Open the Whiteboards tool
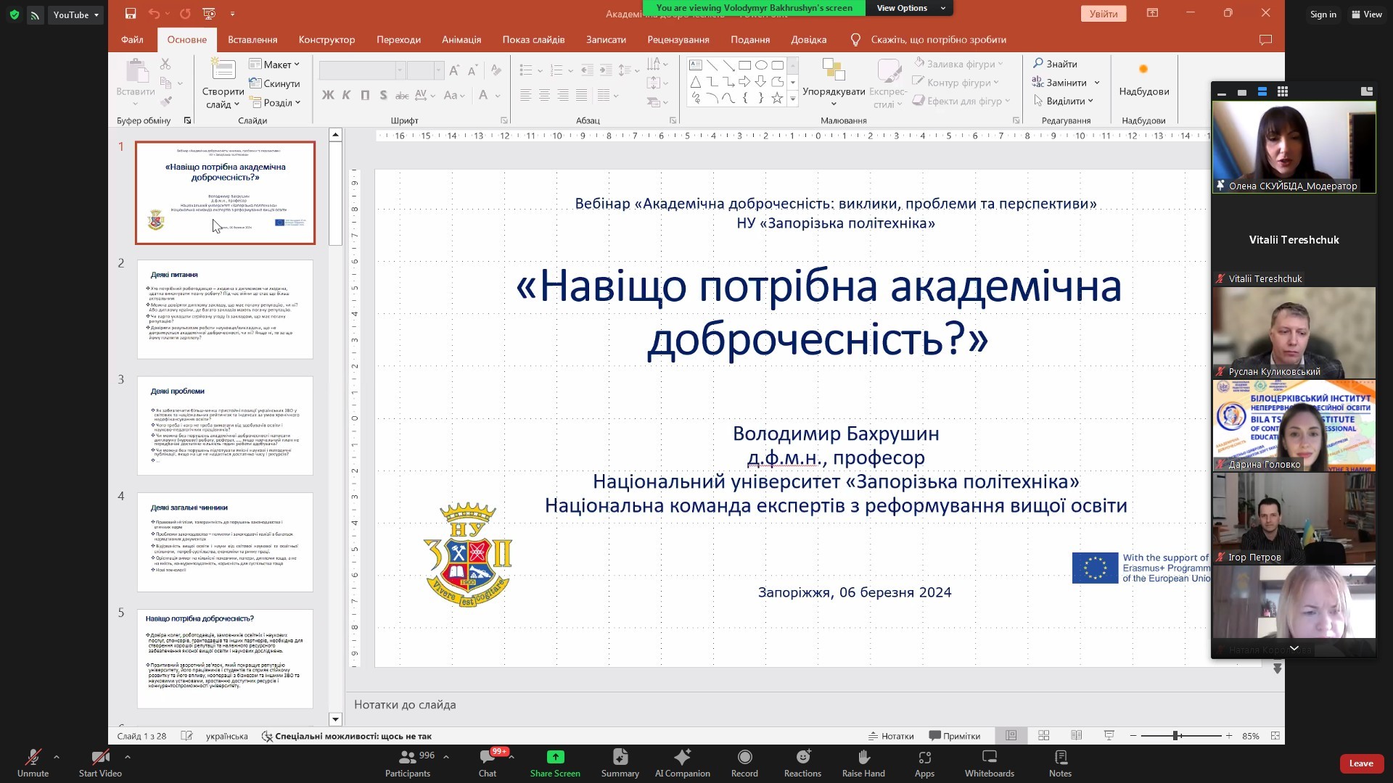Image resolution: width=1393 pixels, height=783 pixels. pyautogui.click(x=989, y=758)
